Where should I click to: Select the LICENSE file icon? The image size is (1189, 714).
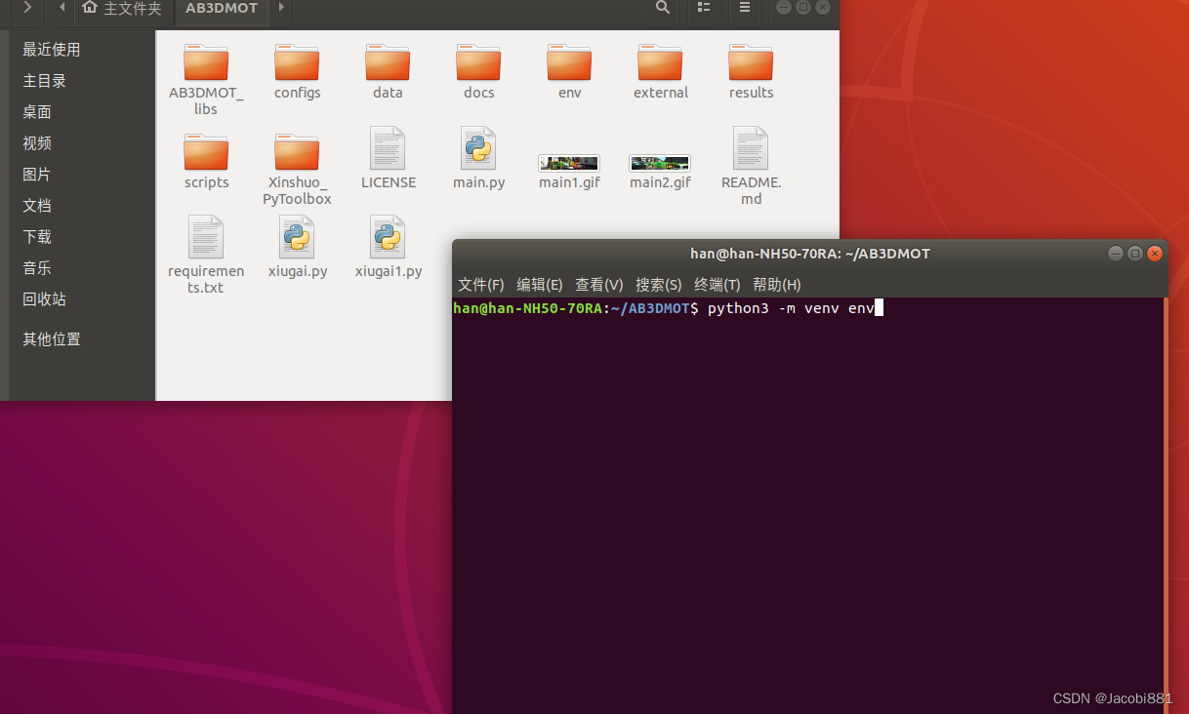click(388, 148)
